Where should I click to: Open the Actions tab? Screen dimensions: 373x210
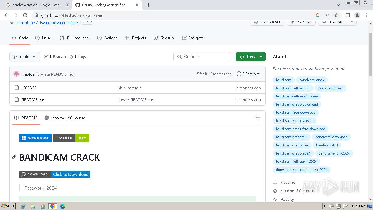(107, 38)
